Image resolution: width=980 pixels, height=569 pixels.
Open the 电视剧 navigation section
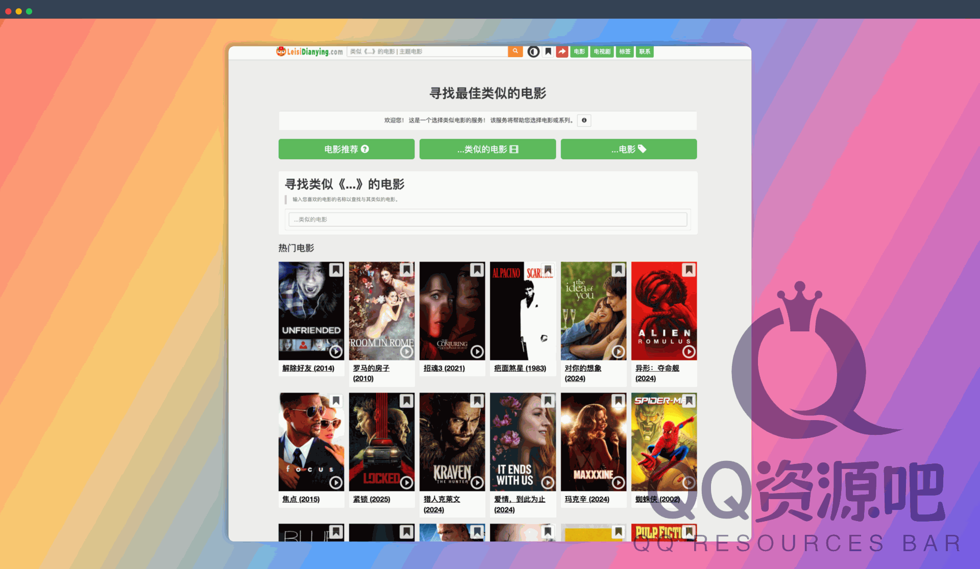pos(601,51)
